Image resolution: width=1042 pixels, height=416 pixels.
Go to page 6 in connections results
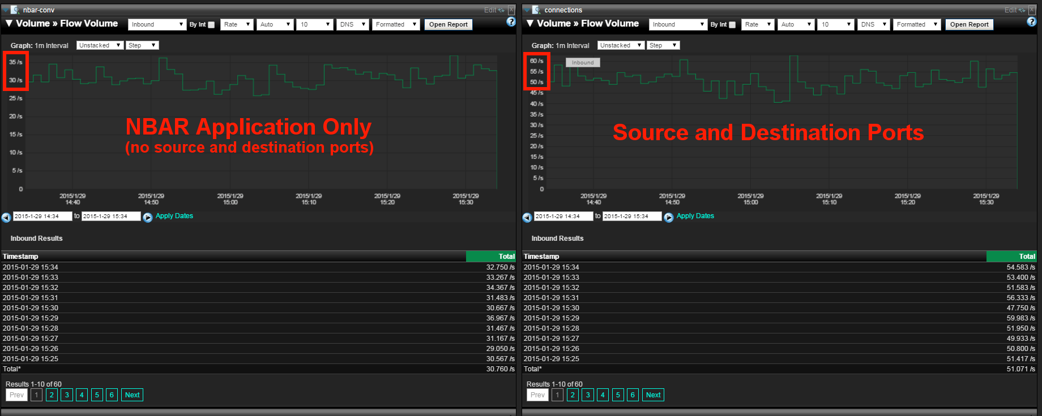tap(633, 395)
